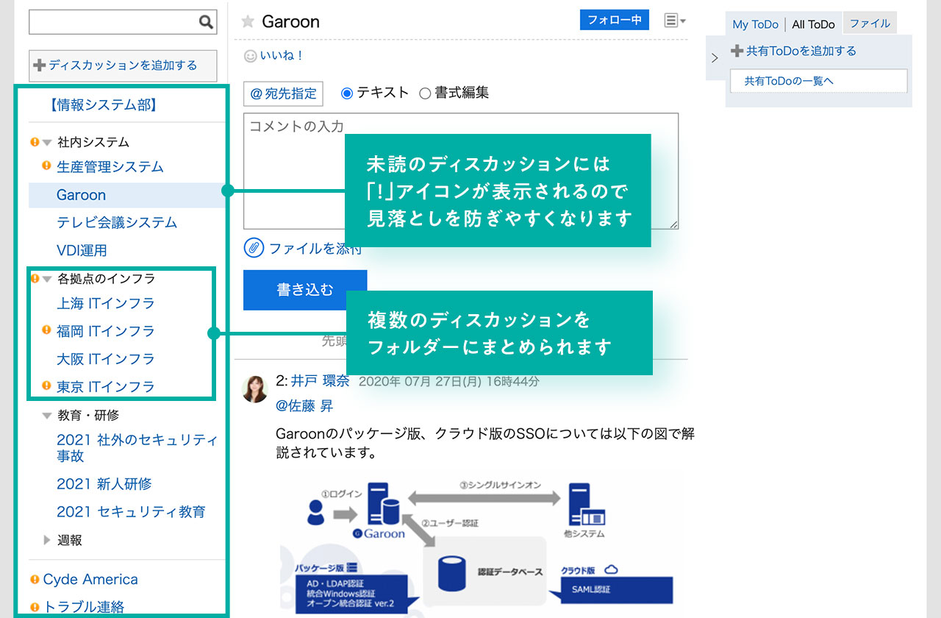Screen dimensions: 941x618
Task: Open the 生産管理システム discussion
Action: (110, 167)
